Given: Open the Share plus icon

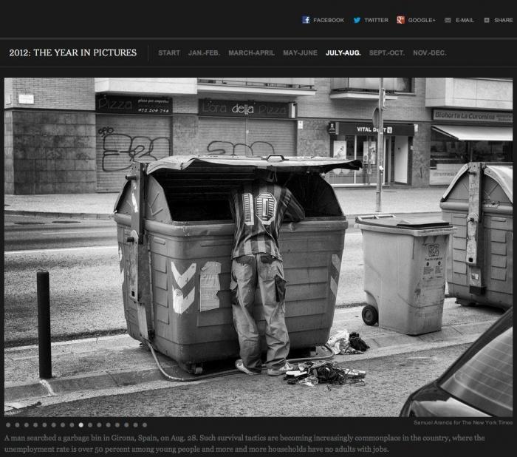Looking at the screenshot, I should click(x=487, y=20).
